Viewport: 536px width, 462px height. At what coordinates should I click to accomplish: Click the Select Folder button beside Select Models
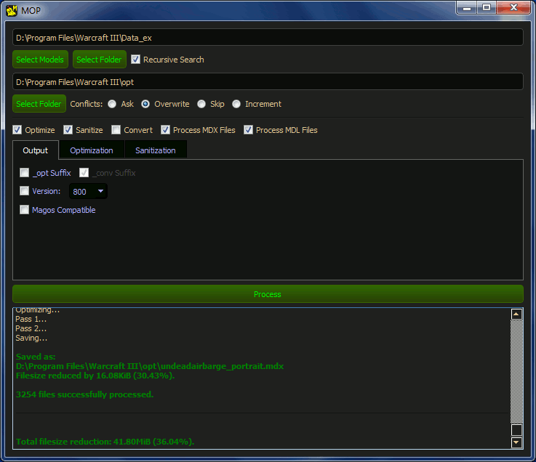(99, 60)
